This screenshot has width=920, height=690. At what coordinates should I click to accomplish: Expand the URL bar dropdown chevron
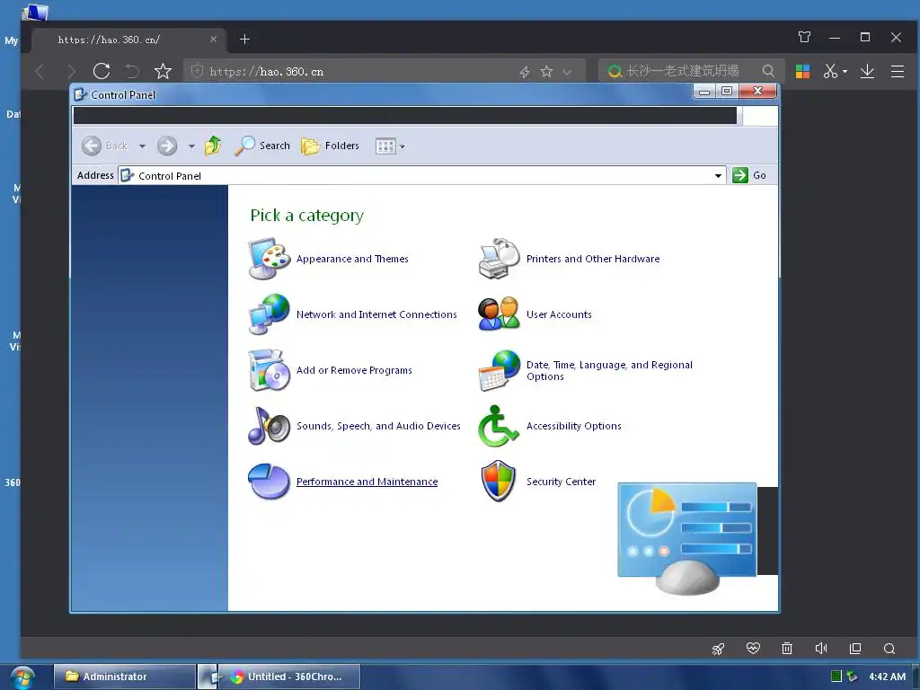567,72
